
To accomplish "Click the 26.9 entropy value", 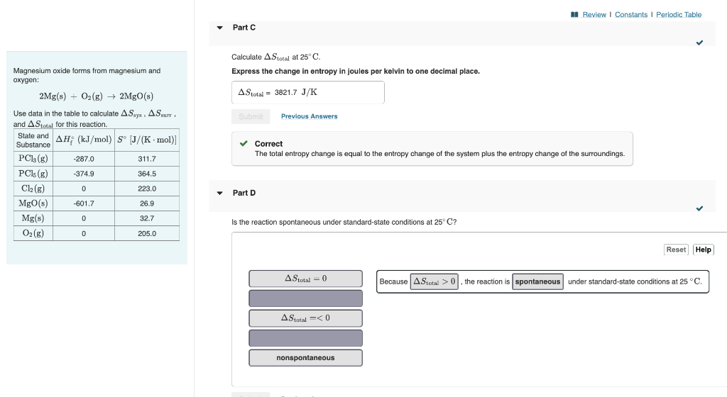I will (x=147, y=203).
